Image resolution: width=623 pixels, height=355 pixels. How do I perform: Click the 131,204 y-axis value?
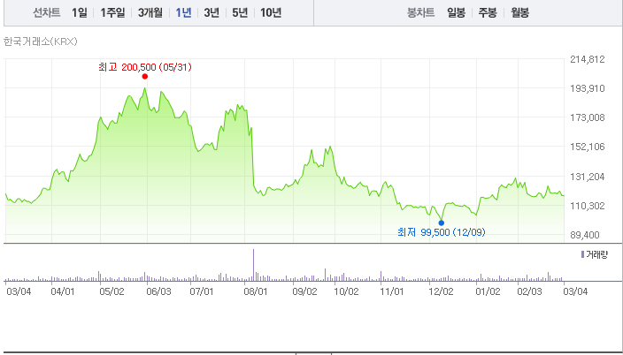[x=588, y=177]
